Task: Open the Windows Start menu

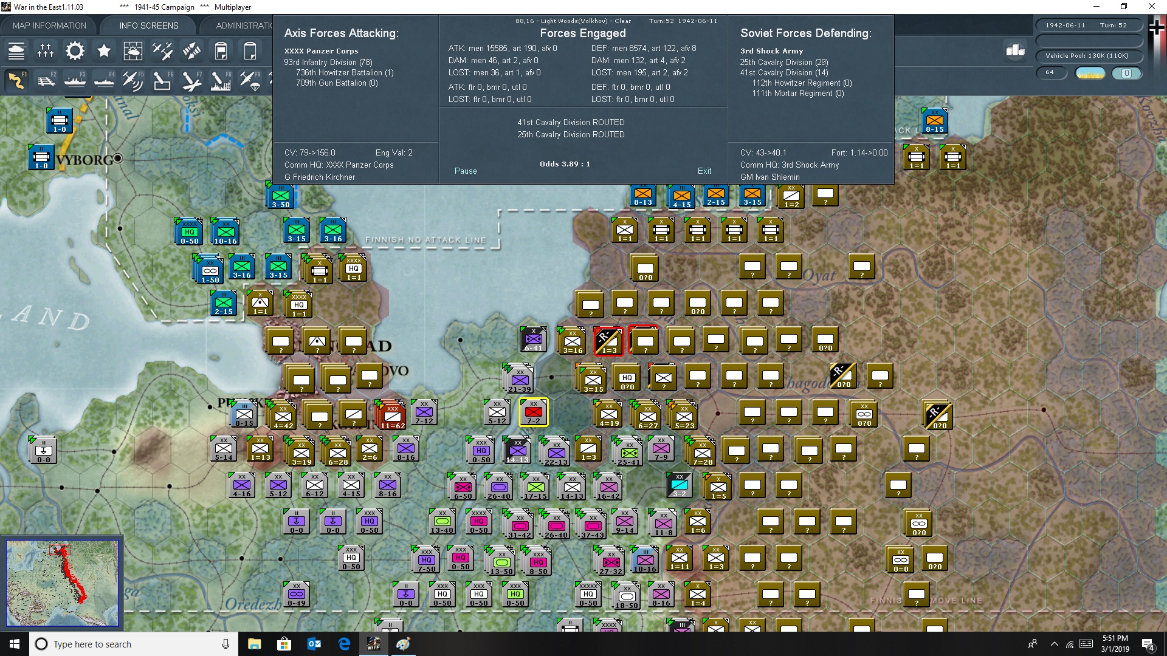Action: (x=15, y=644)
